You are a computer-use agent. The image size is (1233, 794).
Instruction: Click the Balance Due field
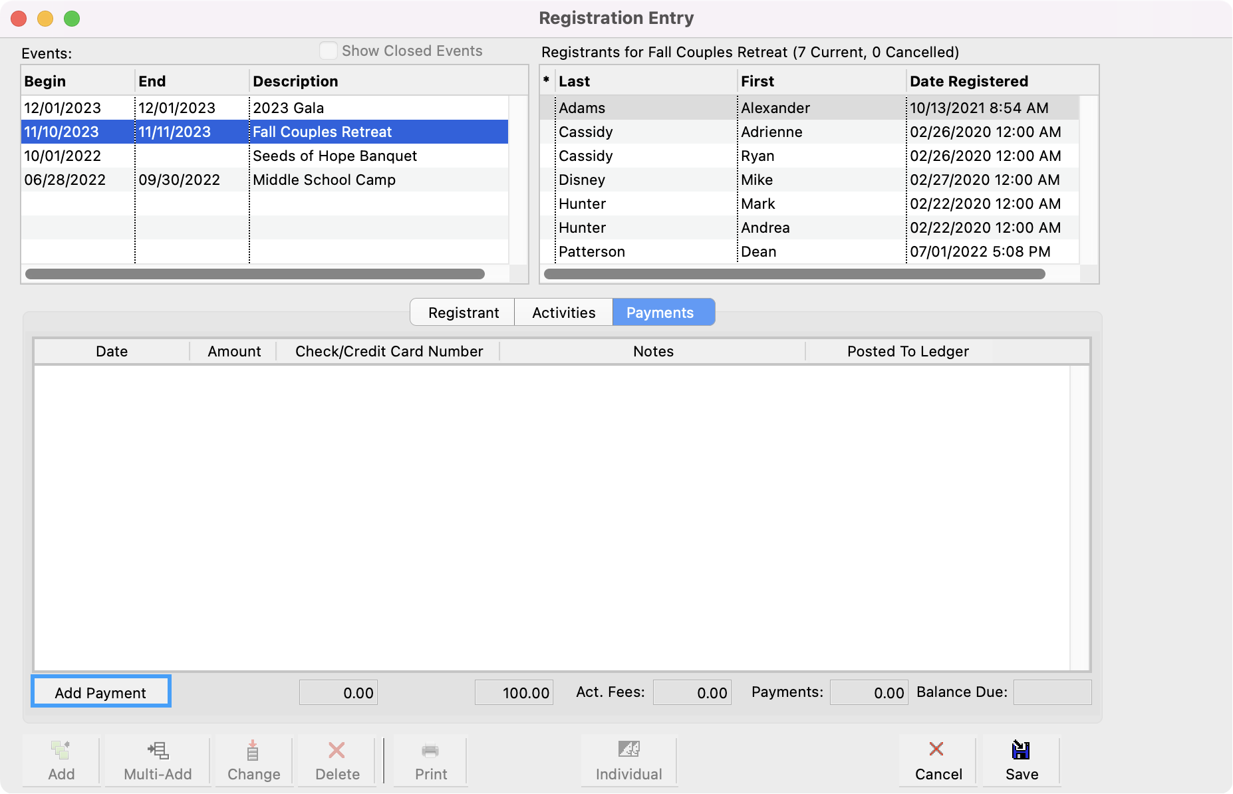(x=1052, y=692)
